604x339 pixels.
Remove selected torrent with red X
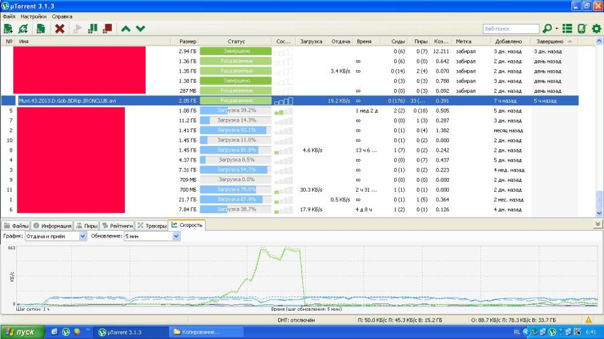(60, 28)
